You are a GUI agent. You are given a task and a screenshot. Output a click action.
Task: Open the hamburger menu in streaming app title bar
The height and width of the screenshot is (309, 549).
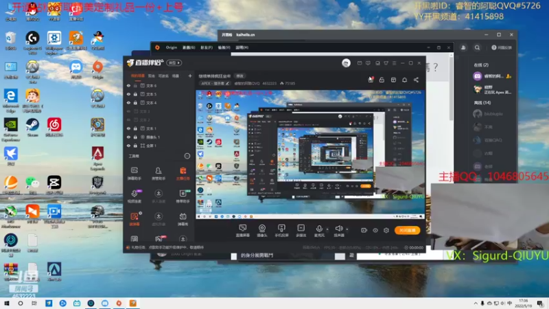pyautogui.click(x=394, y=63)
